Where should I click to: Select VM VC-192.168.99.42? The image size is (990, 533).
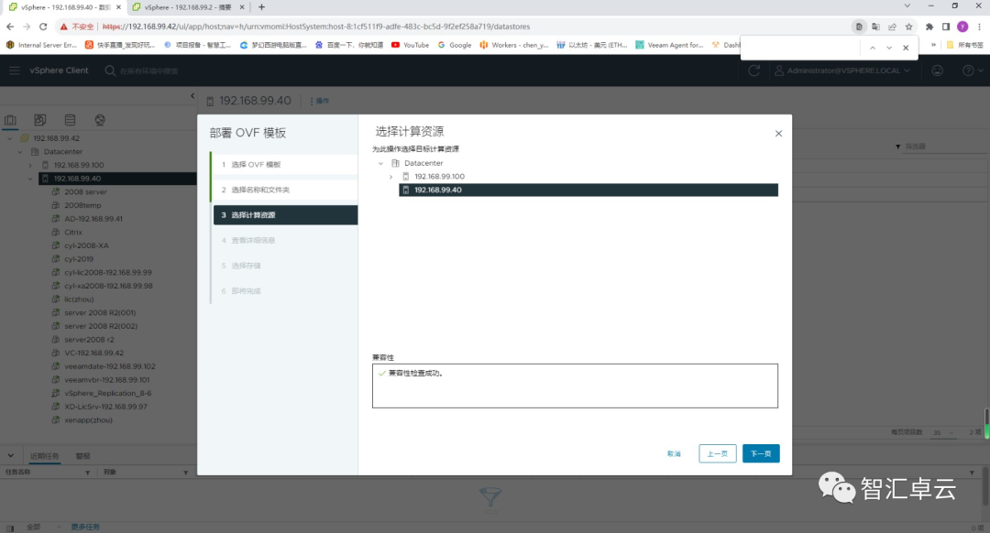point(94,354)
